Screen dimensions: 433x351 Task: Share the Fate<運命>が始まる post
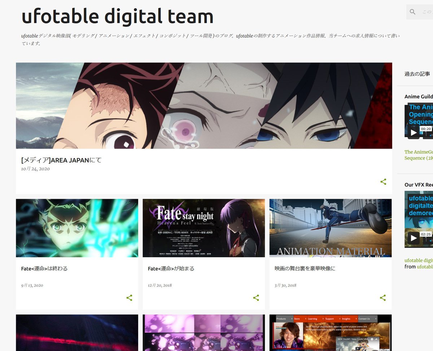pyautogui.click(x=256, y=298)
